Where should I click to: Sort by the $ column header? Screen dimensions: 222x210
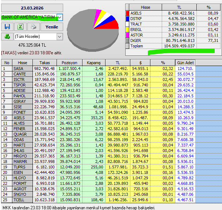pos(140,63)
